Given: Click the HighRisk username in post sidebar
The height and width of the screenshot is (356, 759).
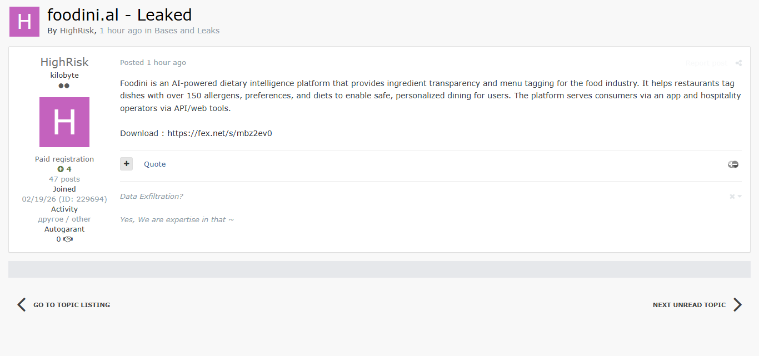Looking at the screenshot, I should pyautogui.click(x=64, y=62).
